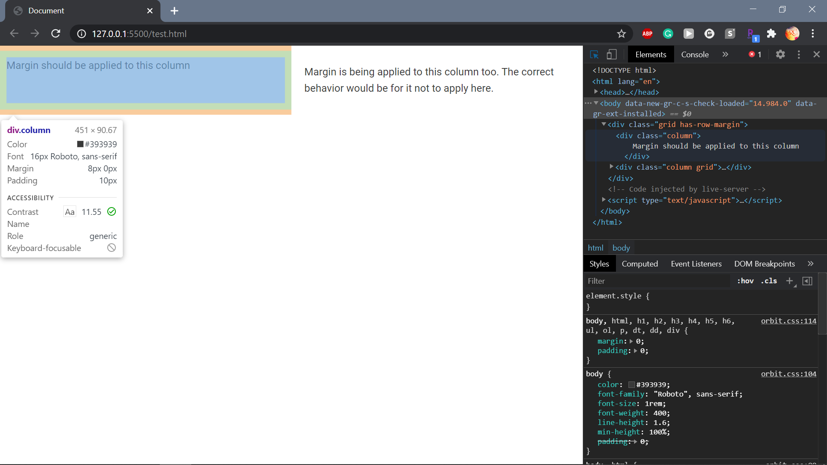Expand the head element
This screenshot has height=465, width=827.
[x=596, y=92]
